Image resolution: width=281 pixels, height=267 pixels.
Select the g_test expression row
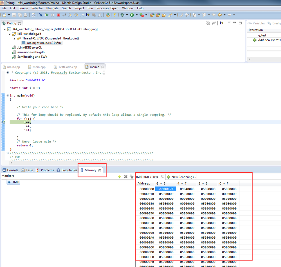[264, 35]
